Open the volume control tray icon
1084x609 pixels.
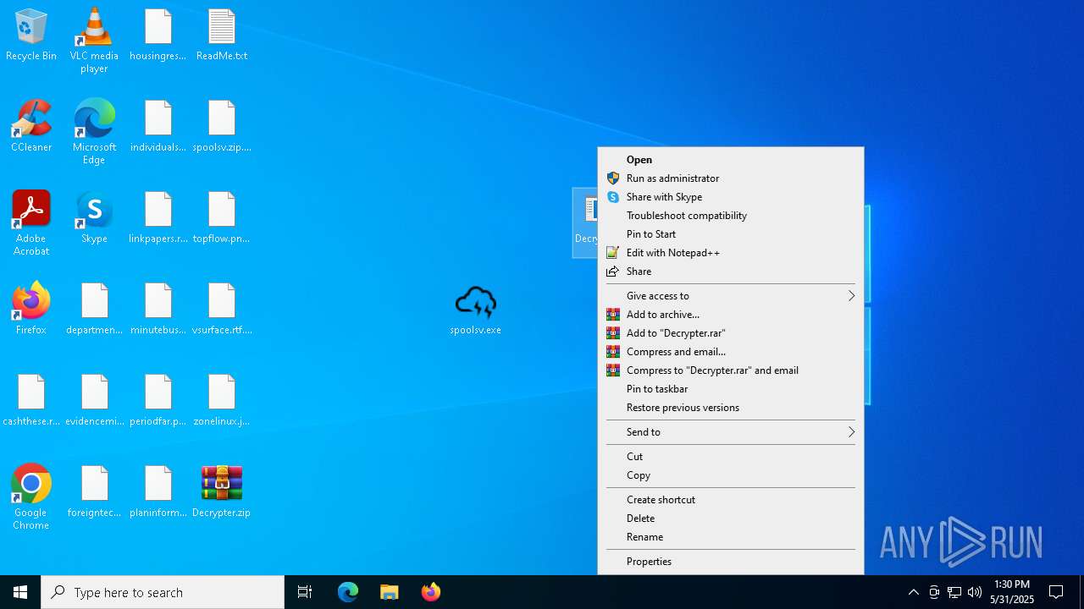(x=975, y=592)
